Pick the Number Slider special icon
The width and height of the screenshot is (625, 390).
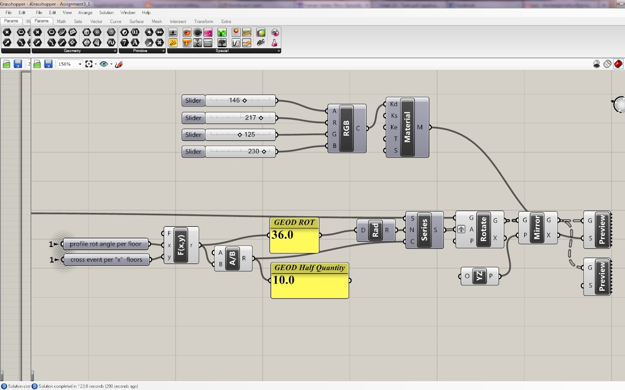(x=173, y=32)
